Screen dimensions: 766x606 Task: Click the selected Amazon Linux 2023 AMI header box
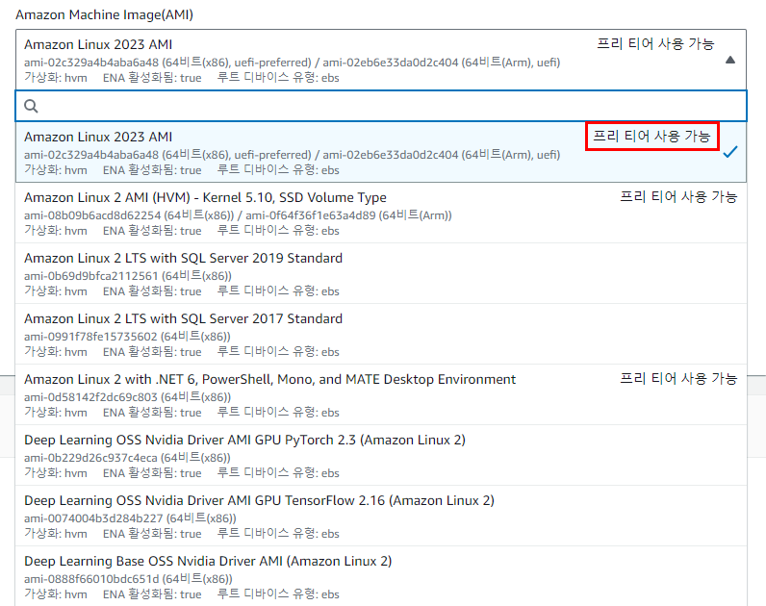(x=381, y=60)
